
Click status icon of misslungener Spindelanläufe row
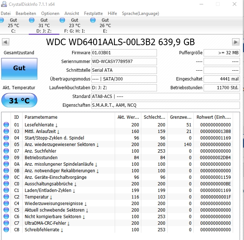pyautogui.click(x=6, y=164)
